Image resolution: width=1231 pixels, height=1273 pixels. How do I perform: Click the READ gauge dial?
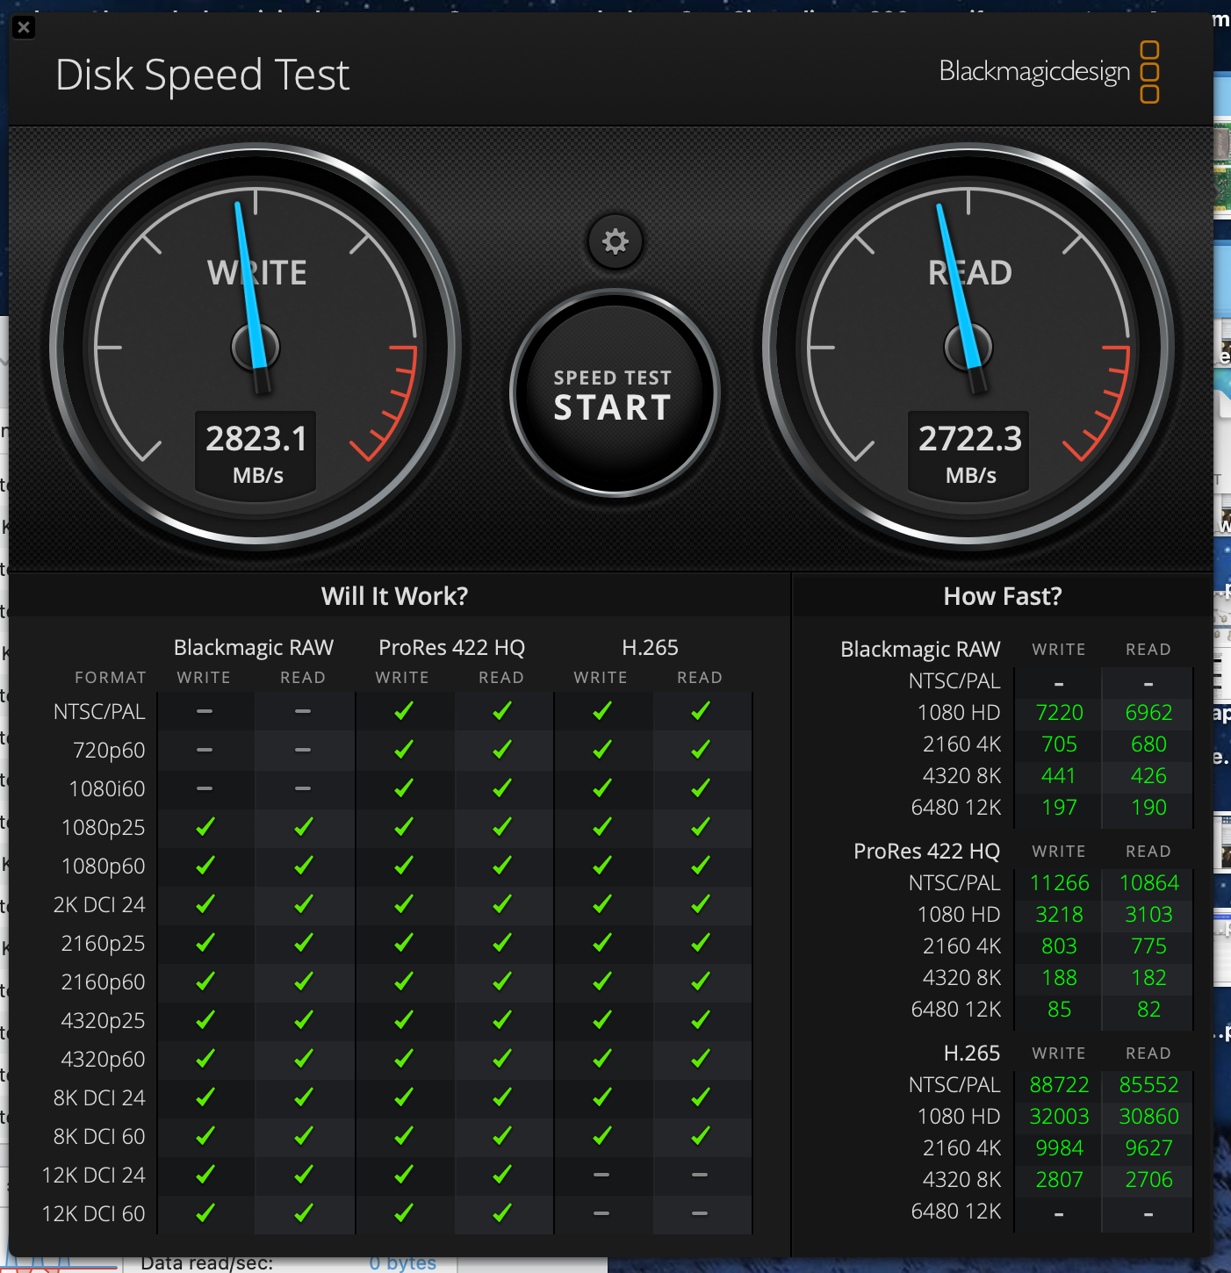point(968,346)
